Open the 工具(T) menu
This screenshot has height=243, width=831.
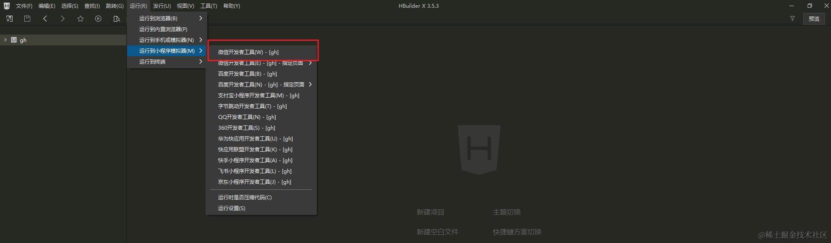tap(209, 6)
